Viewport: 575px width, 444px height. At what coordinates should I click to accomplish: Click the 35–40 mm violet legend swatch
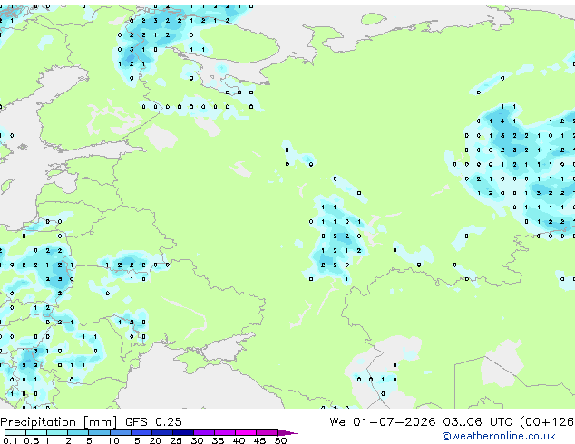click(224, 432)
